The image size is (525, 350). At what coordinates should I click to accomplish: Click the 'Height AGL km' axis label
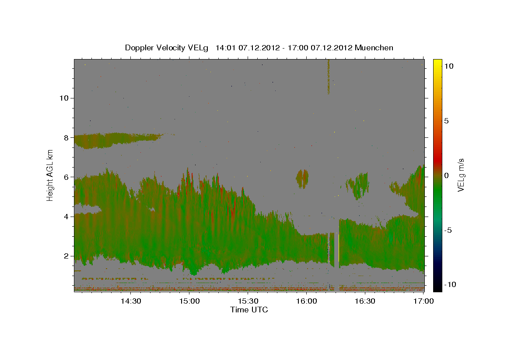point(50,175)
